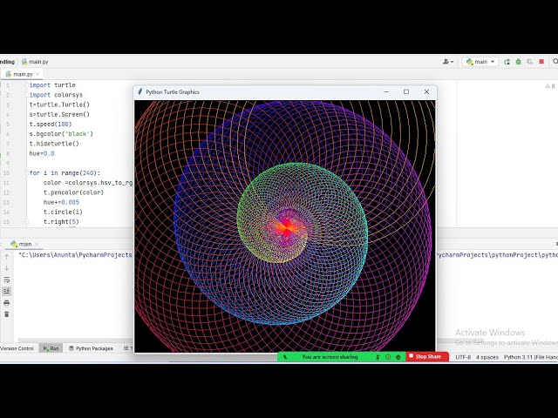Click line 't=turtle.Turtle()' in the editor
Image resolution: width=558 pixels, height=418 pixels.
click(x=59, y=104)
